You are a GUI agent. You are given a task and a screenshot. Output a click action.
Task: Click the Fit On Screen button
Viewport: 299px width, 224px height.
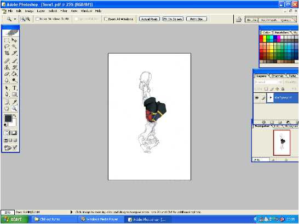click(173, 19)
